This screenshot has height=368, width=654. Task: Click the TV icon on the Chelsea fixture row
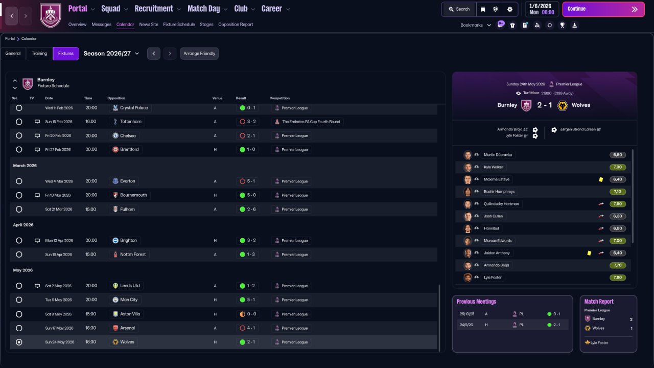coord(37,136)
